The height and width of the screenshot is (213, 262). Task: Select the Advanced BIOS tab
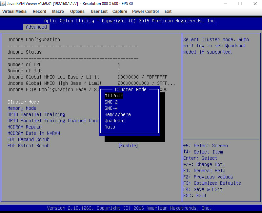coord(36,27)
